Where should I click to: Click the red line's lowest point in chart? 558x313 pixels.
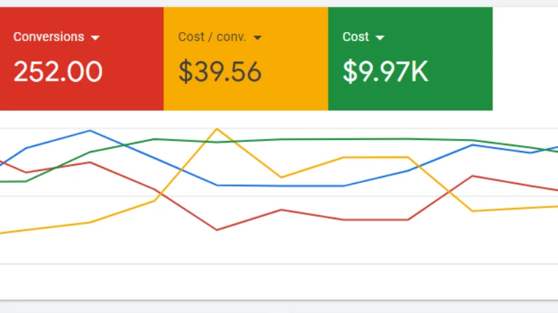217,230
